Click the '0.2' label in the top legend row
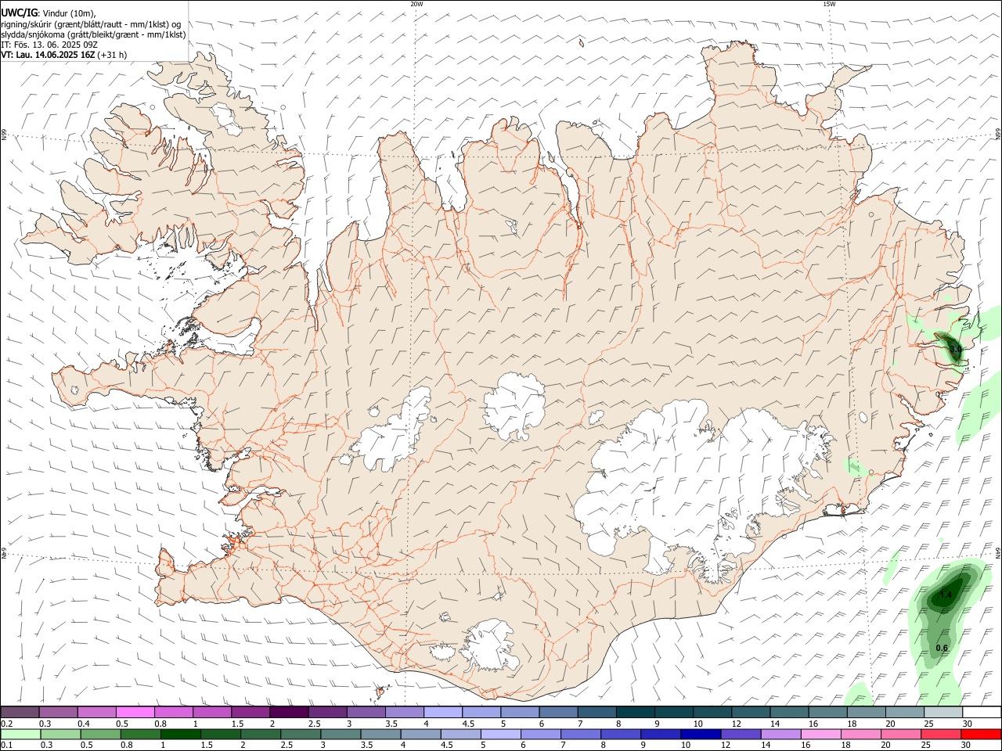This screenshot has width=1002, height=751. pos(6,724)
